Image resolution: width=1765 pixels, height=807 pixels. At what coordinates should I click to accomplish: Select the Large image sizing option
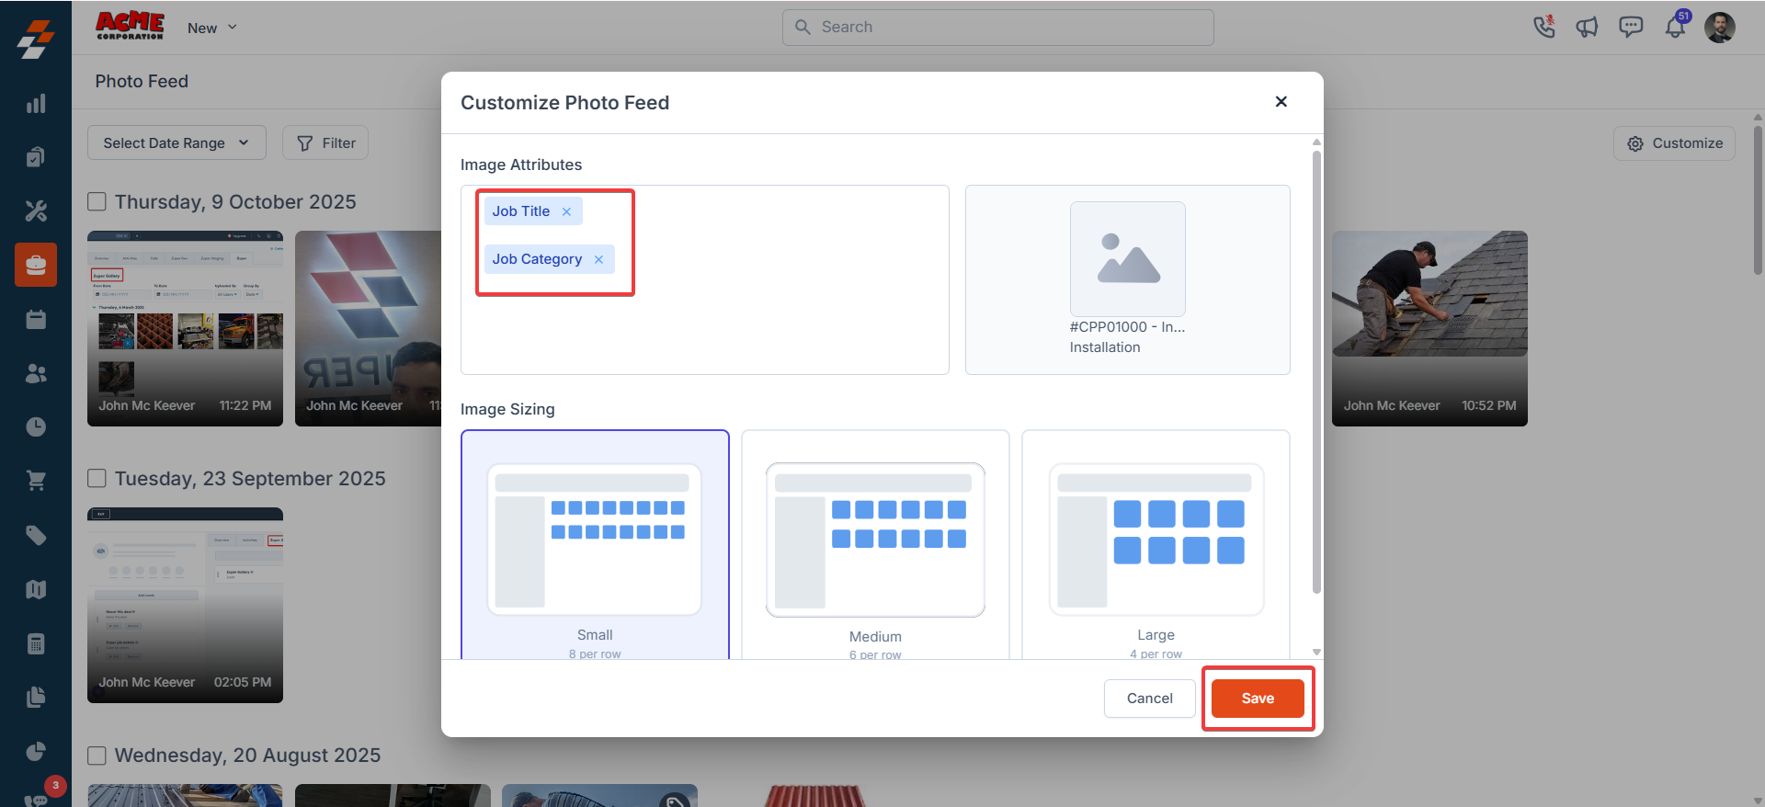point(1156,545)
